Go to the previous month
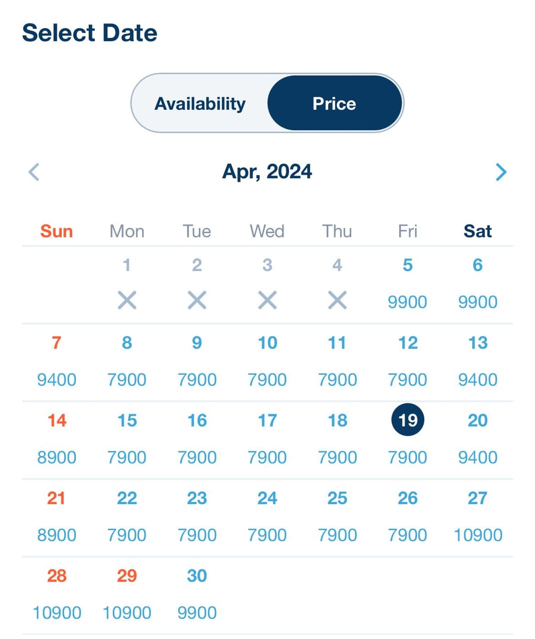 click(34, 172)
